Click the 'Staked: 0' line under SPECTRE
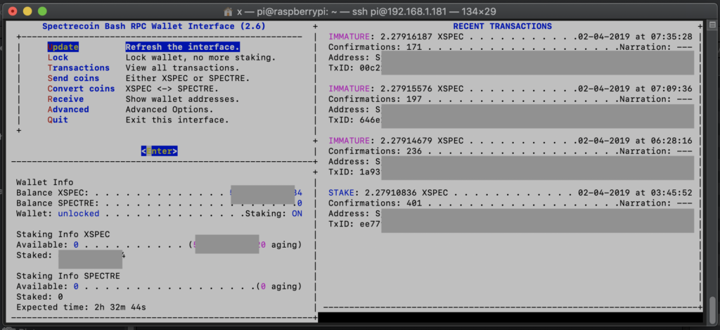Screen dimensions: 720x330 click(39, 297)
